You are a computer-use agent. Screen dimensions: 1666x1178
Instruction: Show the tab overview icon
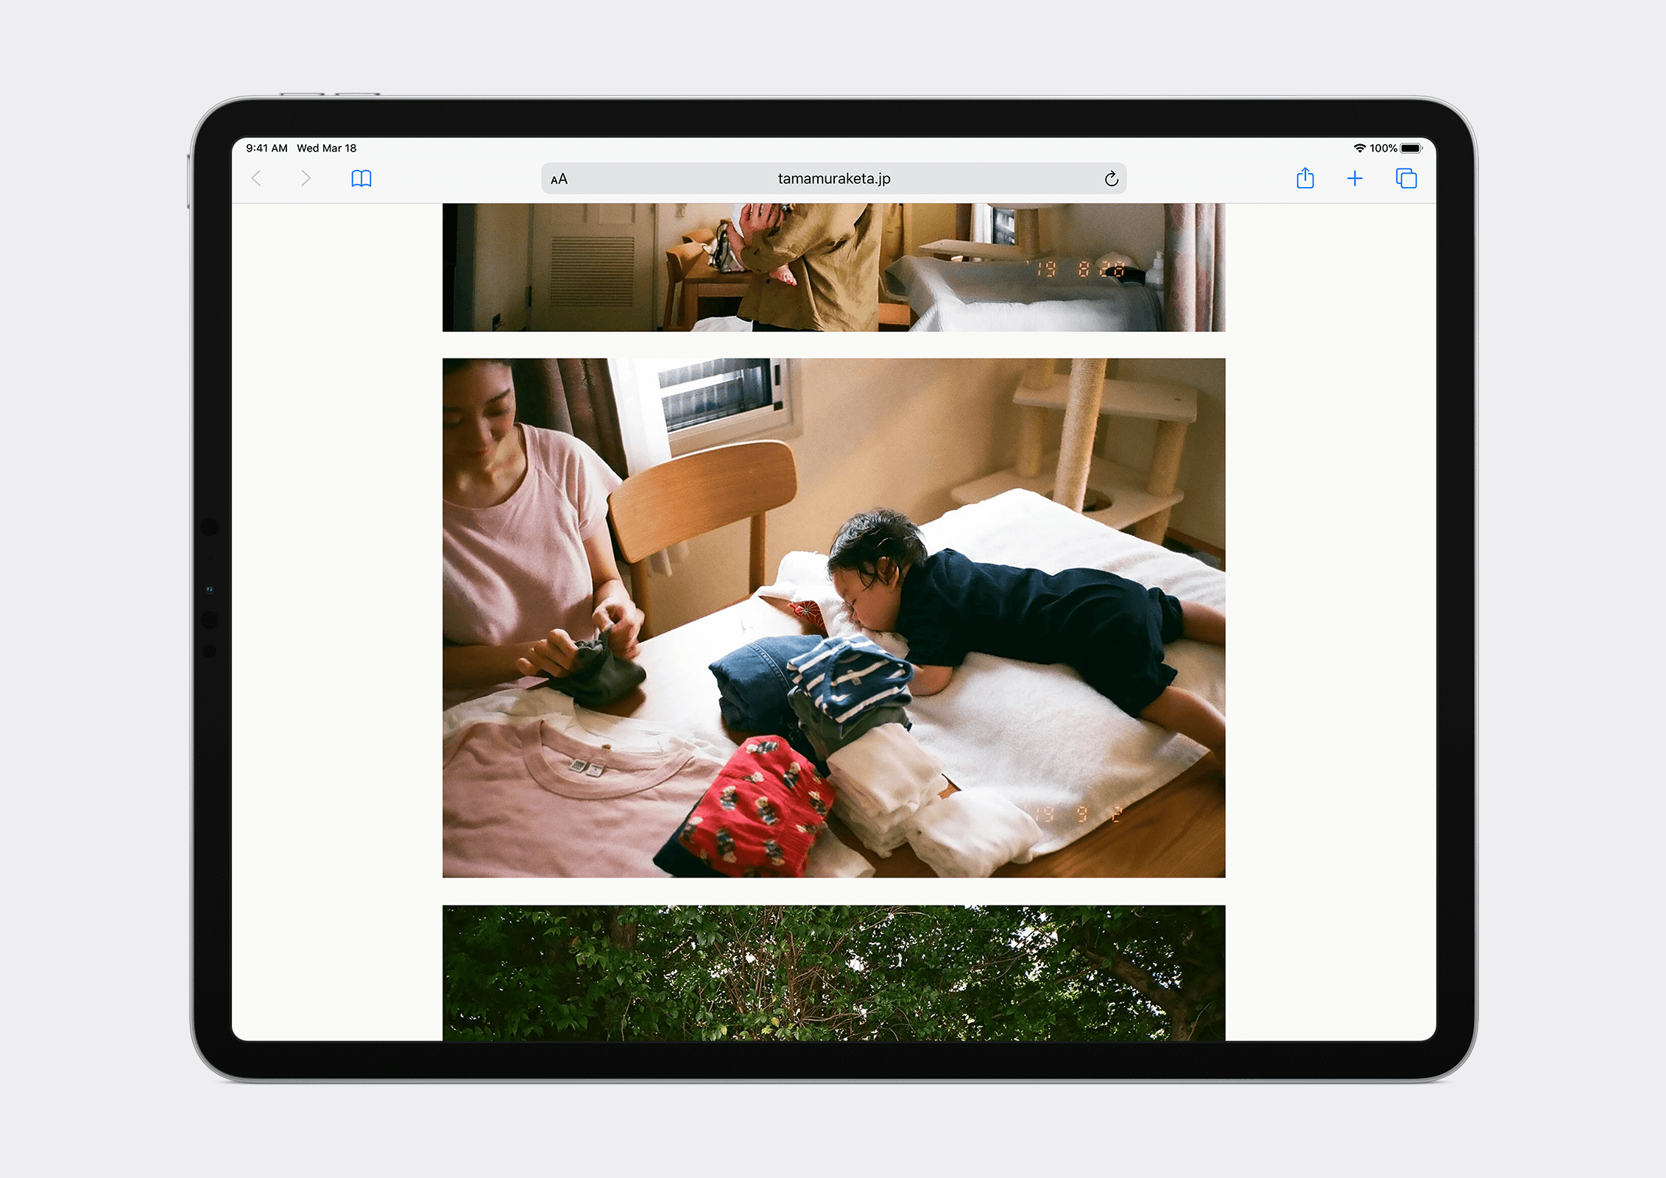[x=1406, y=178]
